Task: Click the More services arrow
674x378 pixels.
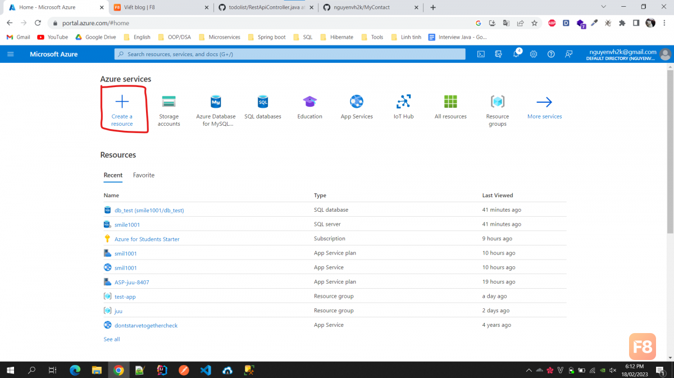Action: pyautogui.click(x=544, y=102)
